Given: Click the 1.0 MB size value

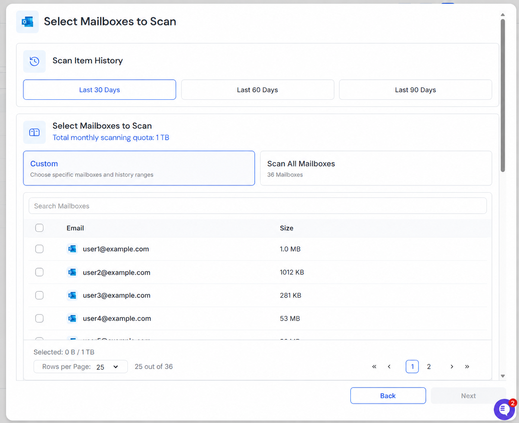Looking at the screenshot, I should coord(290,249).
